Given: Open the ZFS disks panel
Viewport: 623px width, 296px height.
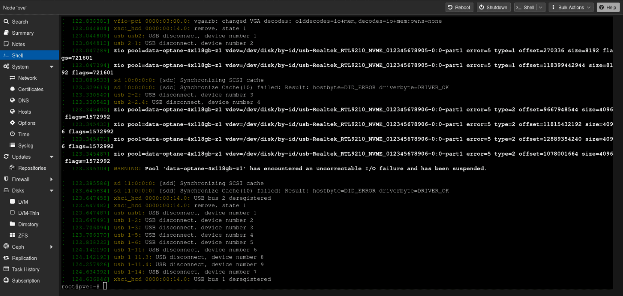Looking at the screenshot, I should pos(24,235).
